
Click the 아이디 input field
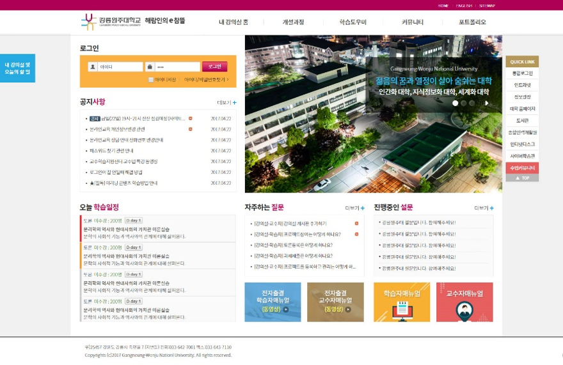[x=120, y=66]
